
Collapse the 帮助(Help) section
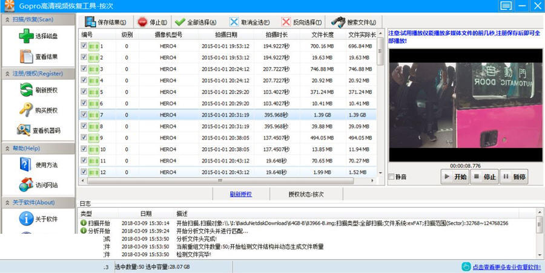pos(7,148)
